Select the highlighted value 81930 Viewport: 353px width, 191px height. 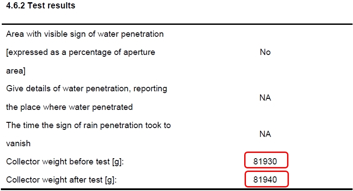(265, 162)
